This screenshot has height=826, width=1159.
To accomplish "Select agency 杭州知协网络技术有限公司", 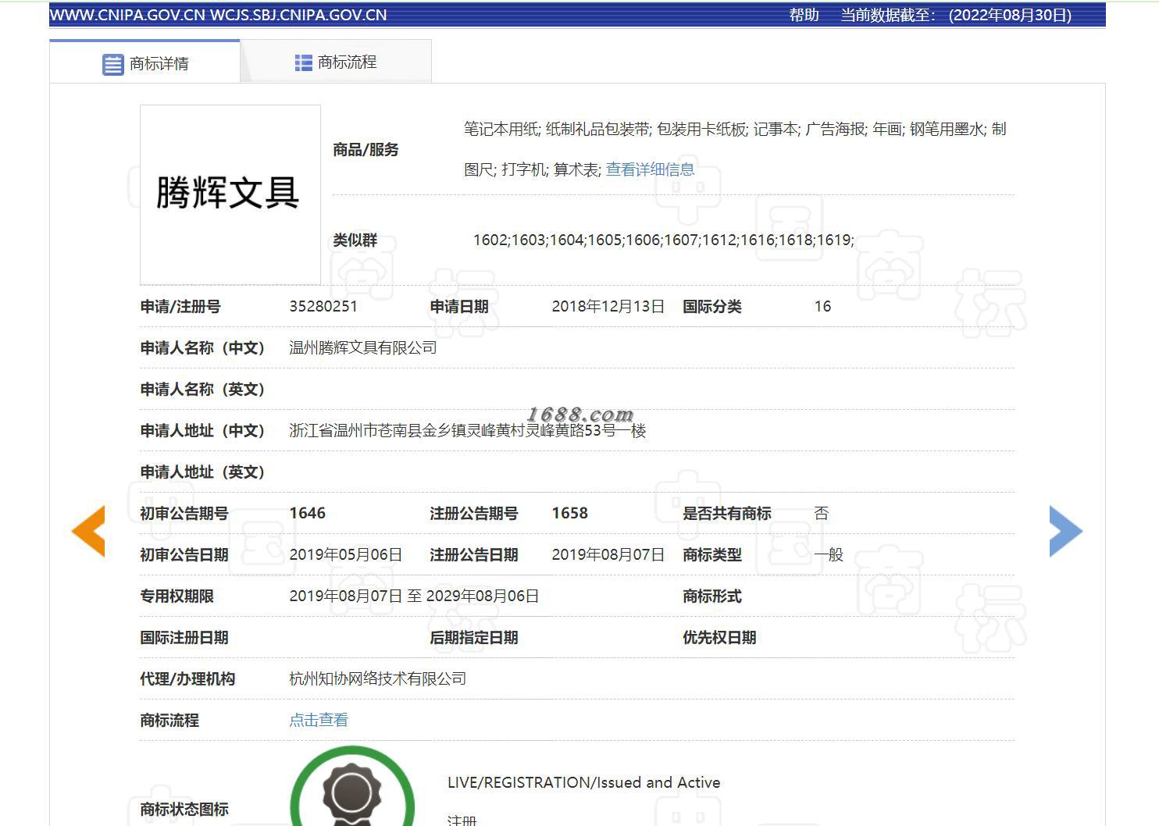I will pos(378,678).
